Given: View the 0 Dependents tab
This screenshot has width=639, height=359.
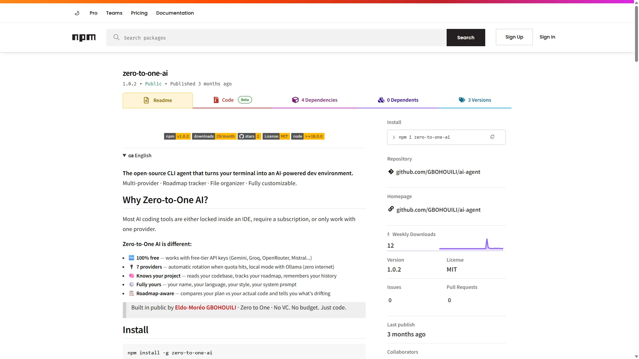Looking at the screenshot, I should coord(398,100).
